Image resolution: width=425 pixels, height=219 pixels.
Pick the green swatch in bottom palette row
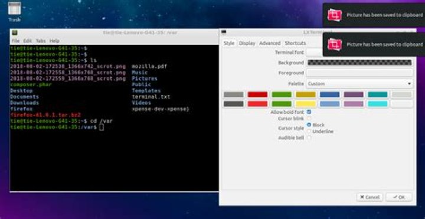(x=282, y=104)
